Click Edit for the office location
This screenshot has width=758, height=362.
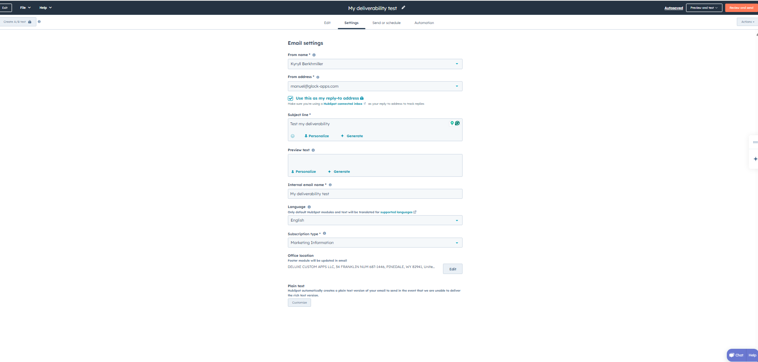tap(453, 269)
